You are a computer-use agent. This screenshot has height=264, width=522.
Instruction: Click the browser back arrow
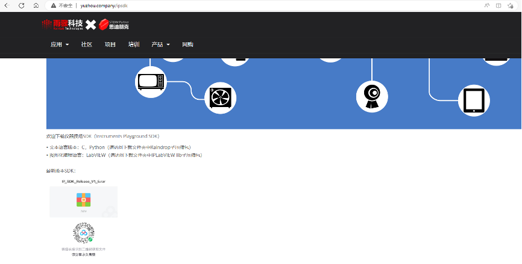coord(8,5)
